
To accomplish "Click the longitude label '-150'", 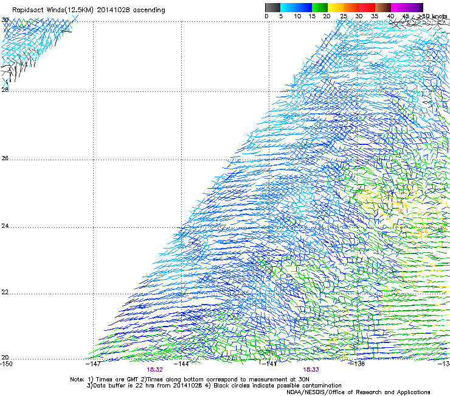I will (6, 364).
